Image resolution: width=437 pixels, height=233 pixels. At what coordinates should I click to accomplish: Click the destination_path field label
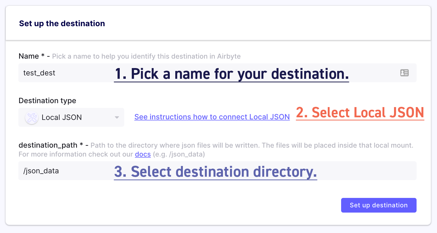(x=48, y=145)
